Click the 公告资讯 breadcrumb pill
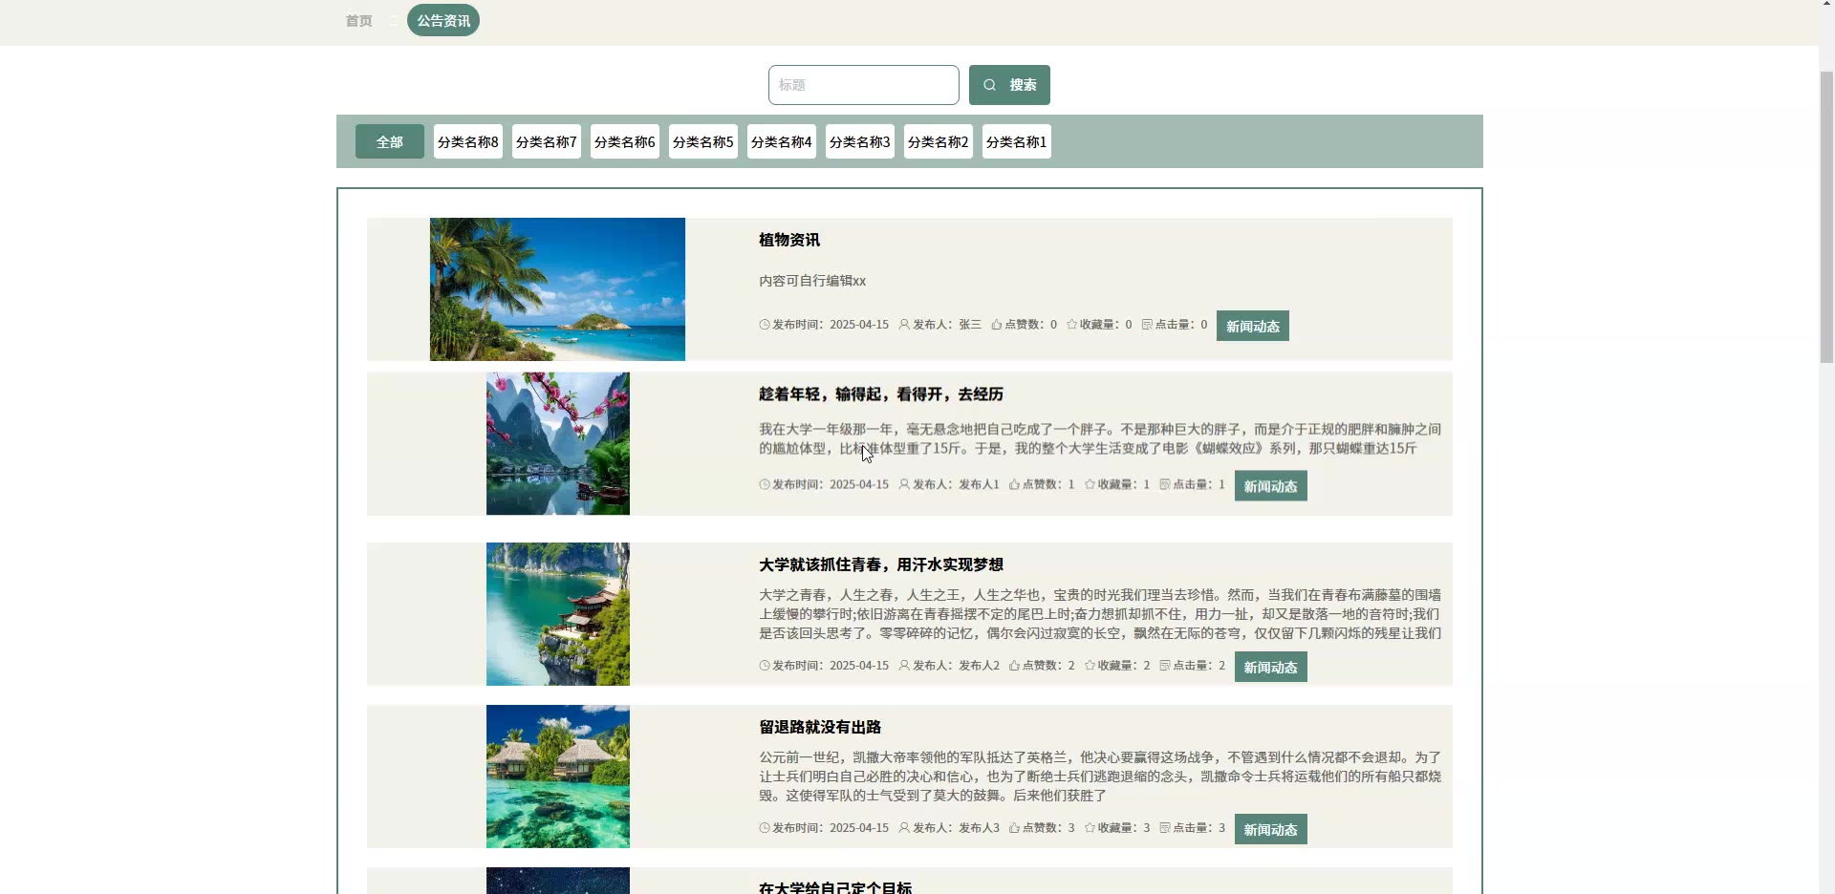The height and width of the screenshot is (894, 1835). [x=443, y=20]
